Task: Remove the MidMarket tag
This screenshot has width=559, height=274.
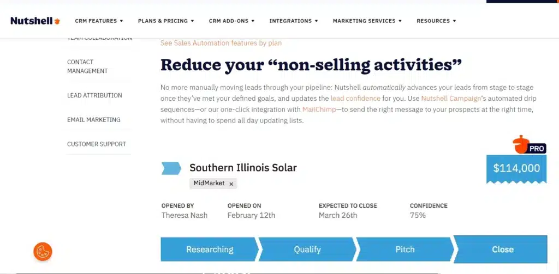Action: pos(231,184)
